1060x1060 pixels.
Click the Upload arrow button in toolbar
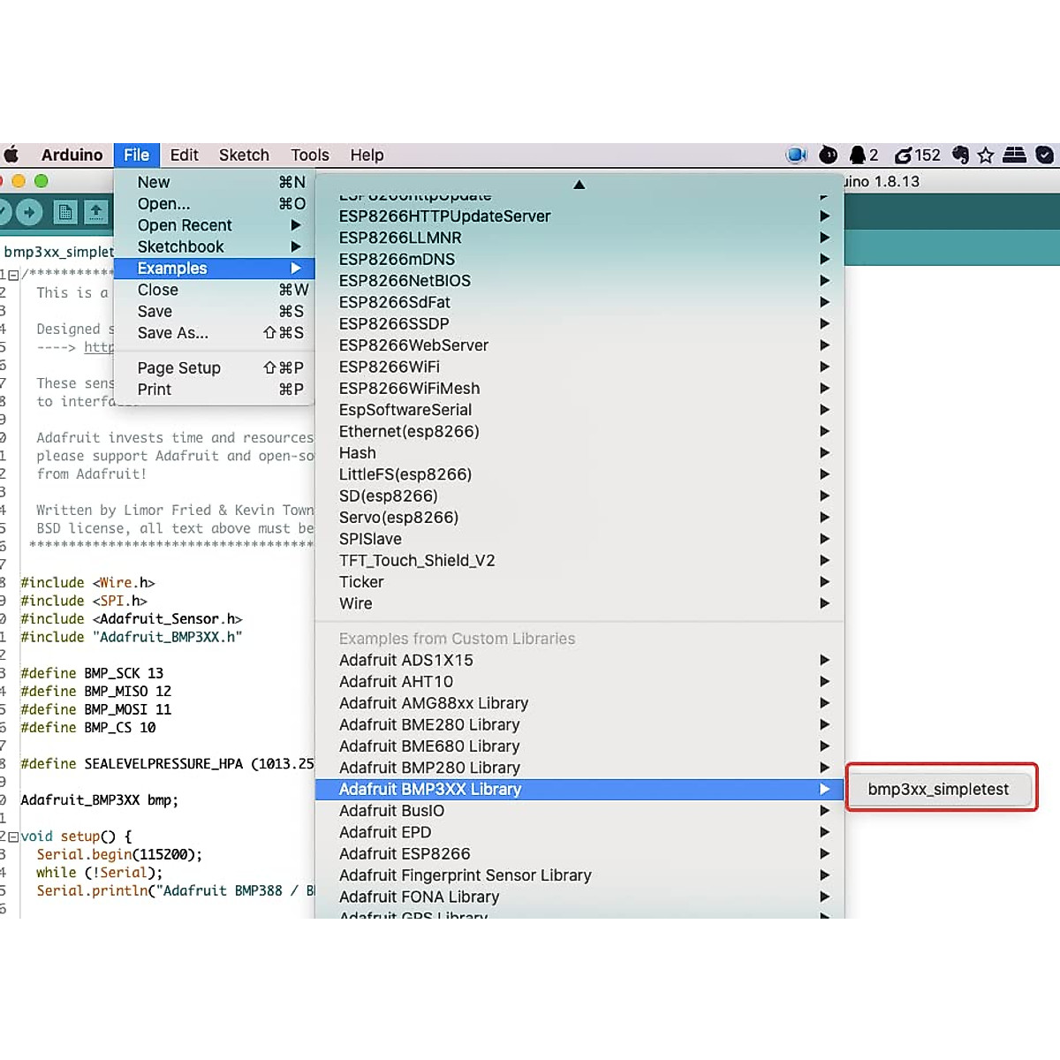coord(29,212)
